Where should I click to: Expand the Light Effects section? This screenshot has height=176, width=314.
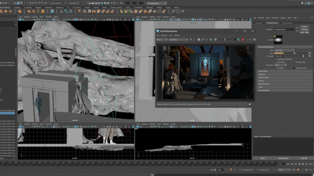[284, 71]
